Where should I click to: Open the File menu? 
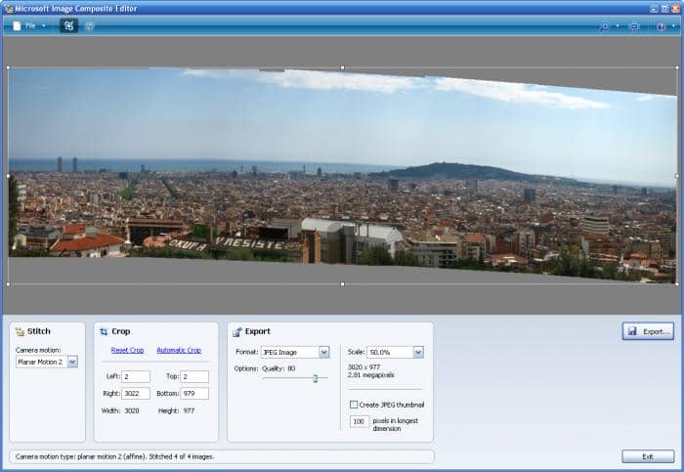[29, 26]
